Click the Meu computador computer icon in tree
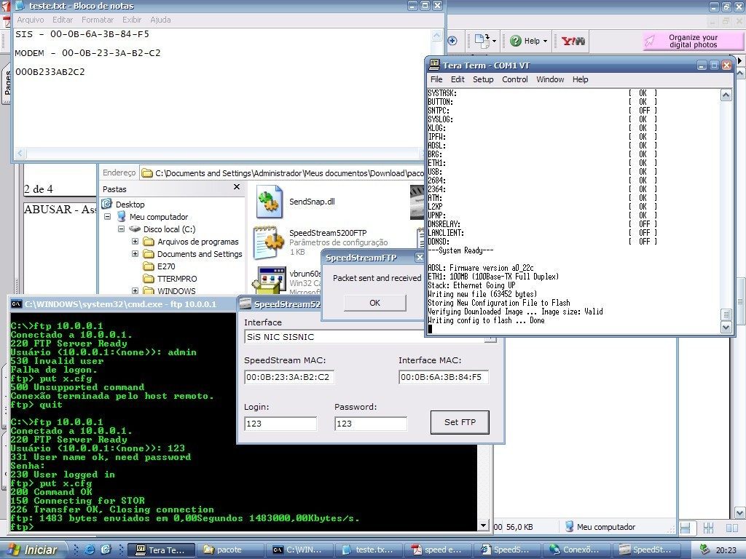The height and width of the screenshot is (559, 746). tap(122, 217)
